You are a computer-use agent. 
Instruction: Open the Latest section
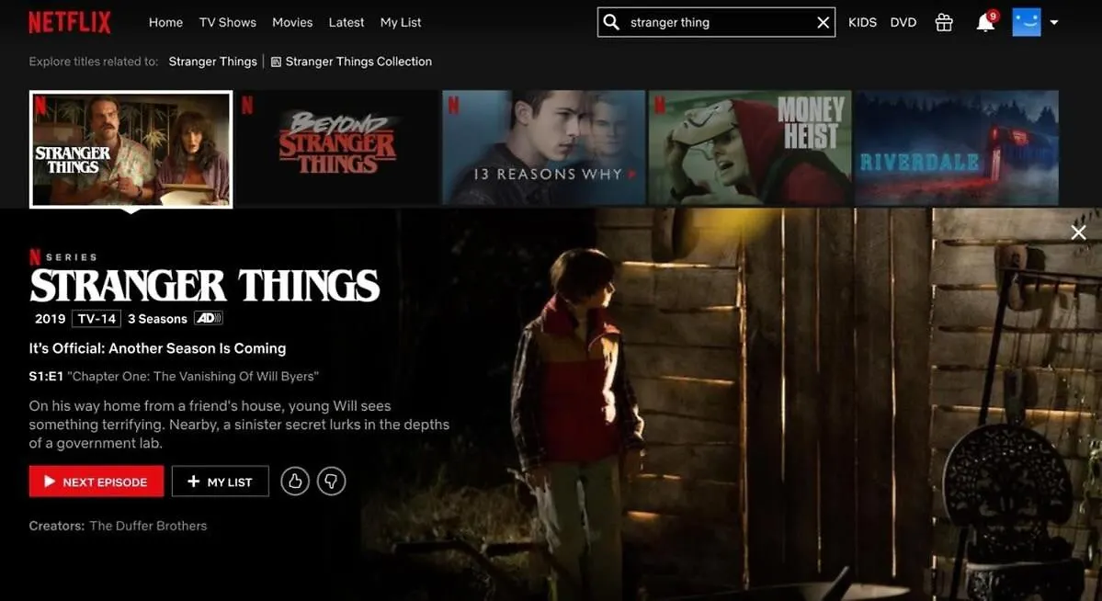[347, 22]
